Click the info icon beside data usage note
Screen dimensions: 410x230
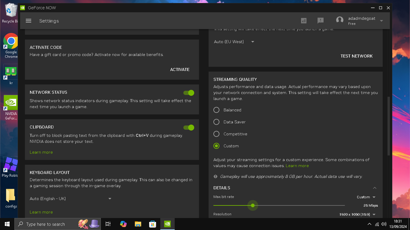pyautogui.click(x=216, y=176)
